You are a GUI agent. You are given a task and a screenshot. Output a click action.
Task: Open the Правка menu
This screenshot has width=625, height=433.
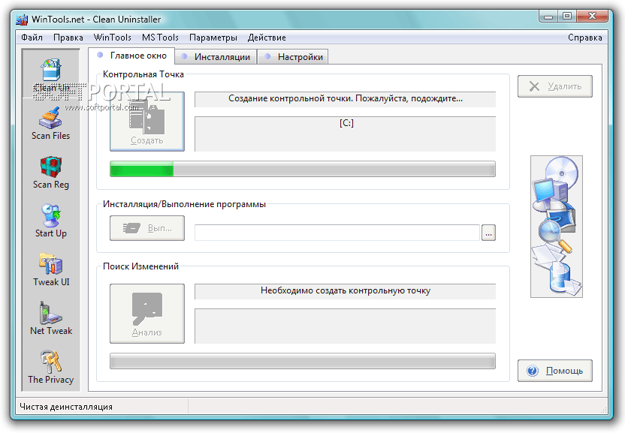pyautogui.click(x=68, y=38)
